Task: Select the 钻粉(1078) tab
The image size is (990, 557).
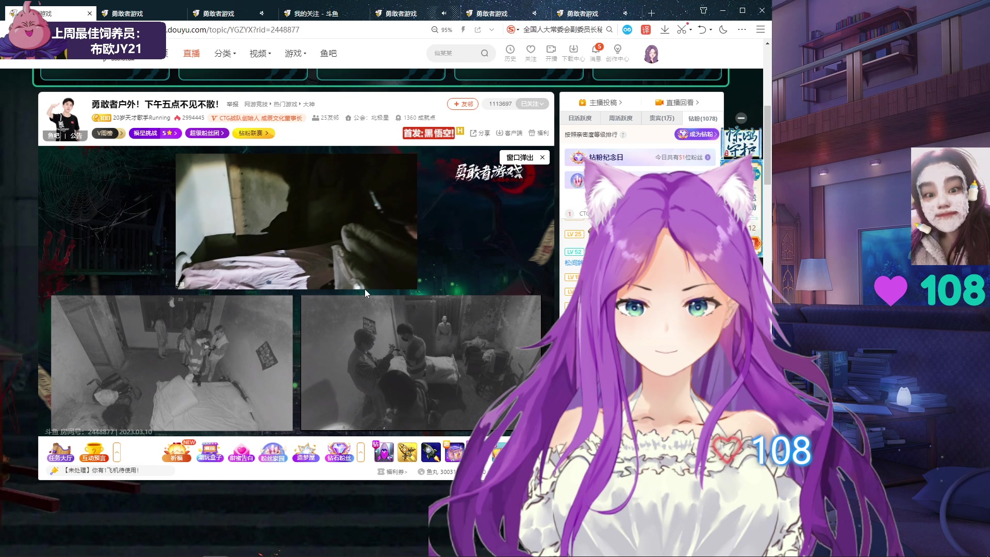Action: [703, 118]
